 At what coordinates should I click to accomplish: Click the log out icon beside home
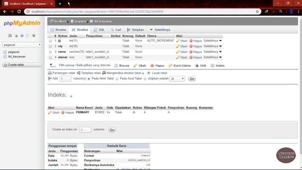point(16,35)
